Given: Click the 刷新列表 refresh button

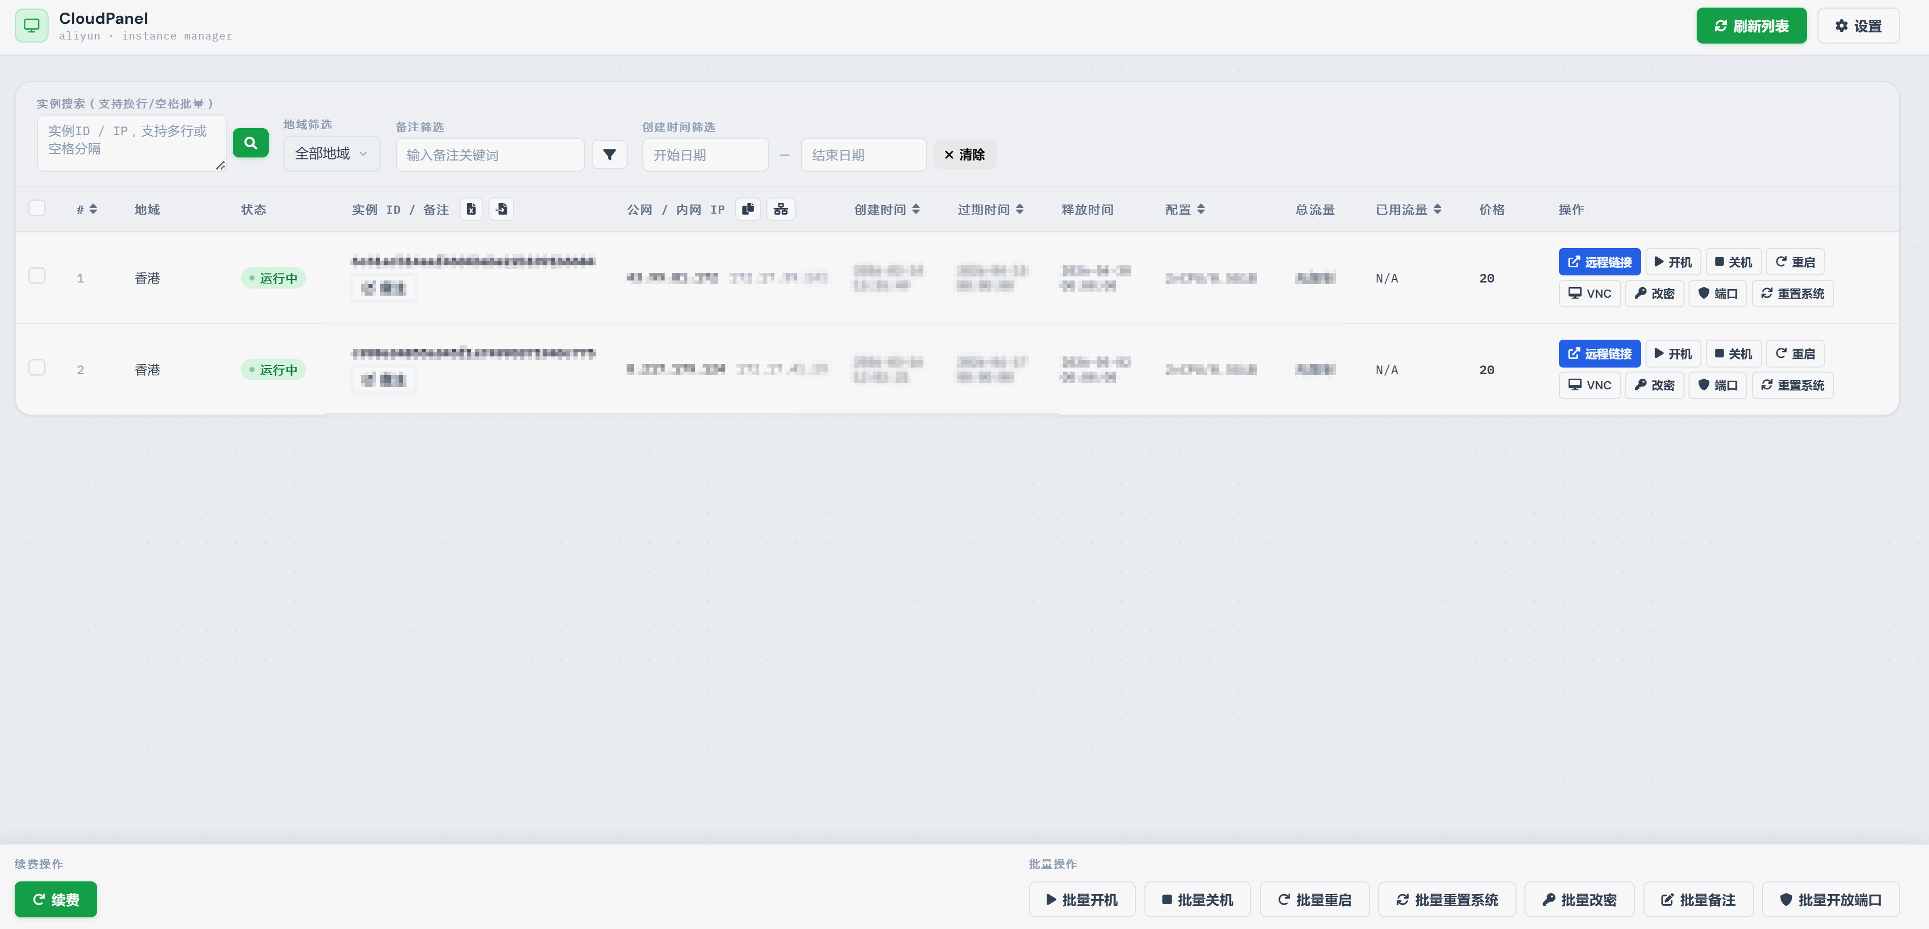Looking at the screenshot, I should (x=1751, y=26).
